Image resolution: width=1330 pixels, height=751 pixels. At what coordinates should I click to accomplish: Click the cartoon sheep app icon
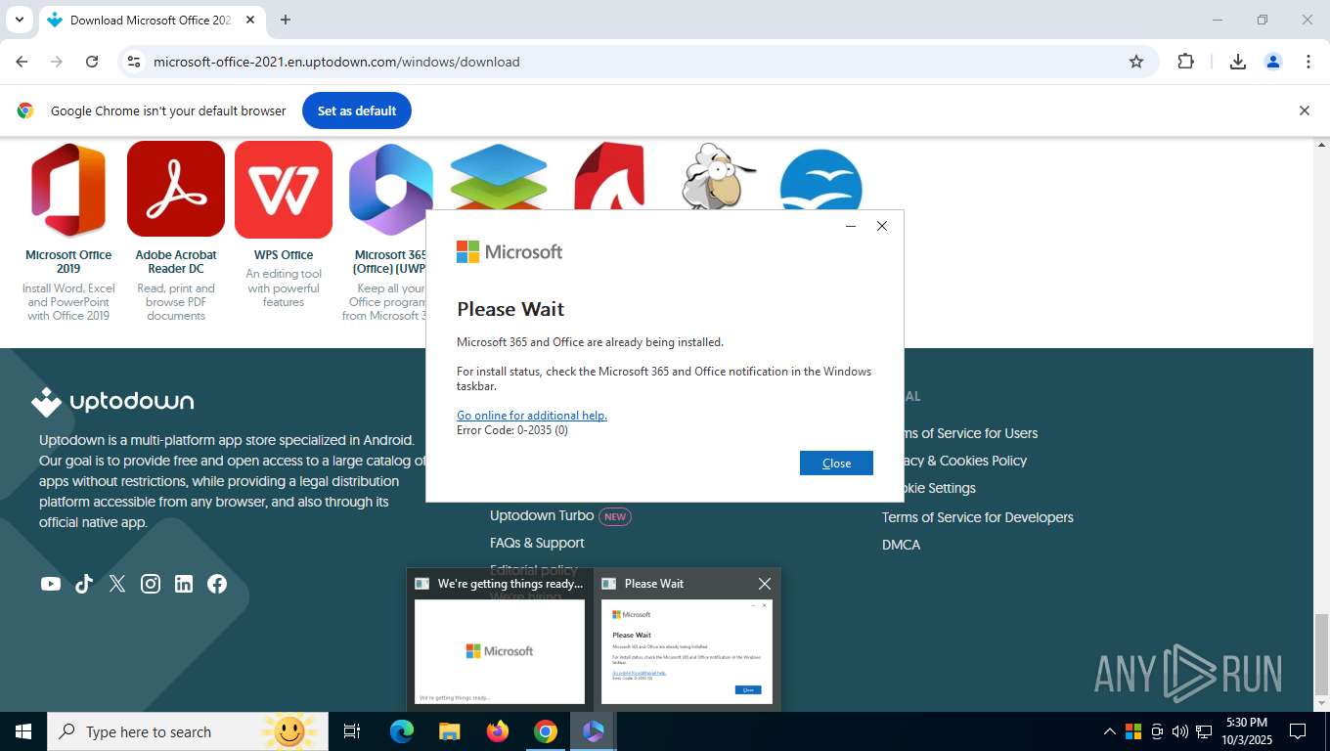[x=719, y=176]
